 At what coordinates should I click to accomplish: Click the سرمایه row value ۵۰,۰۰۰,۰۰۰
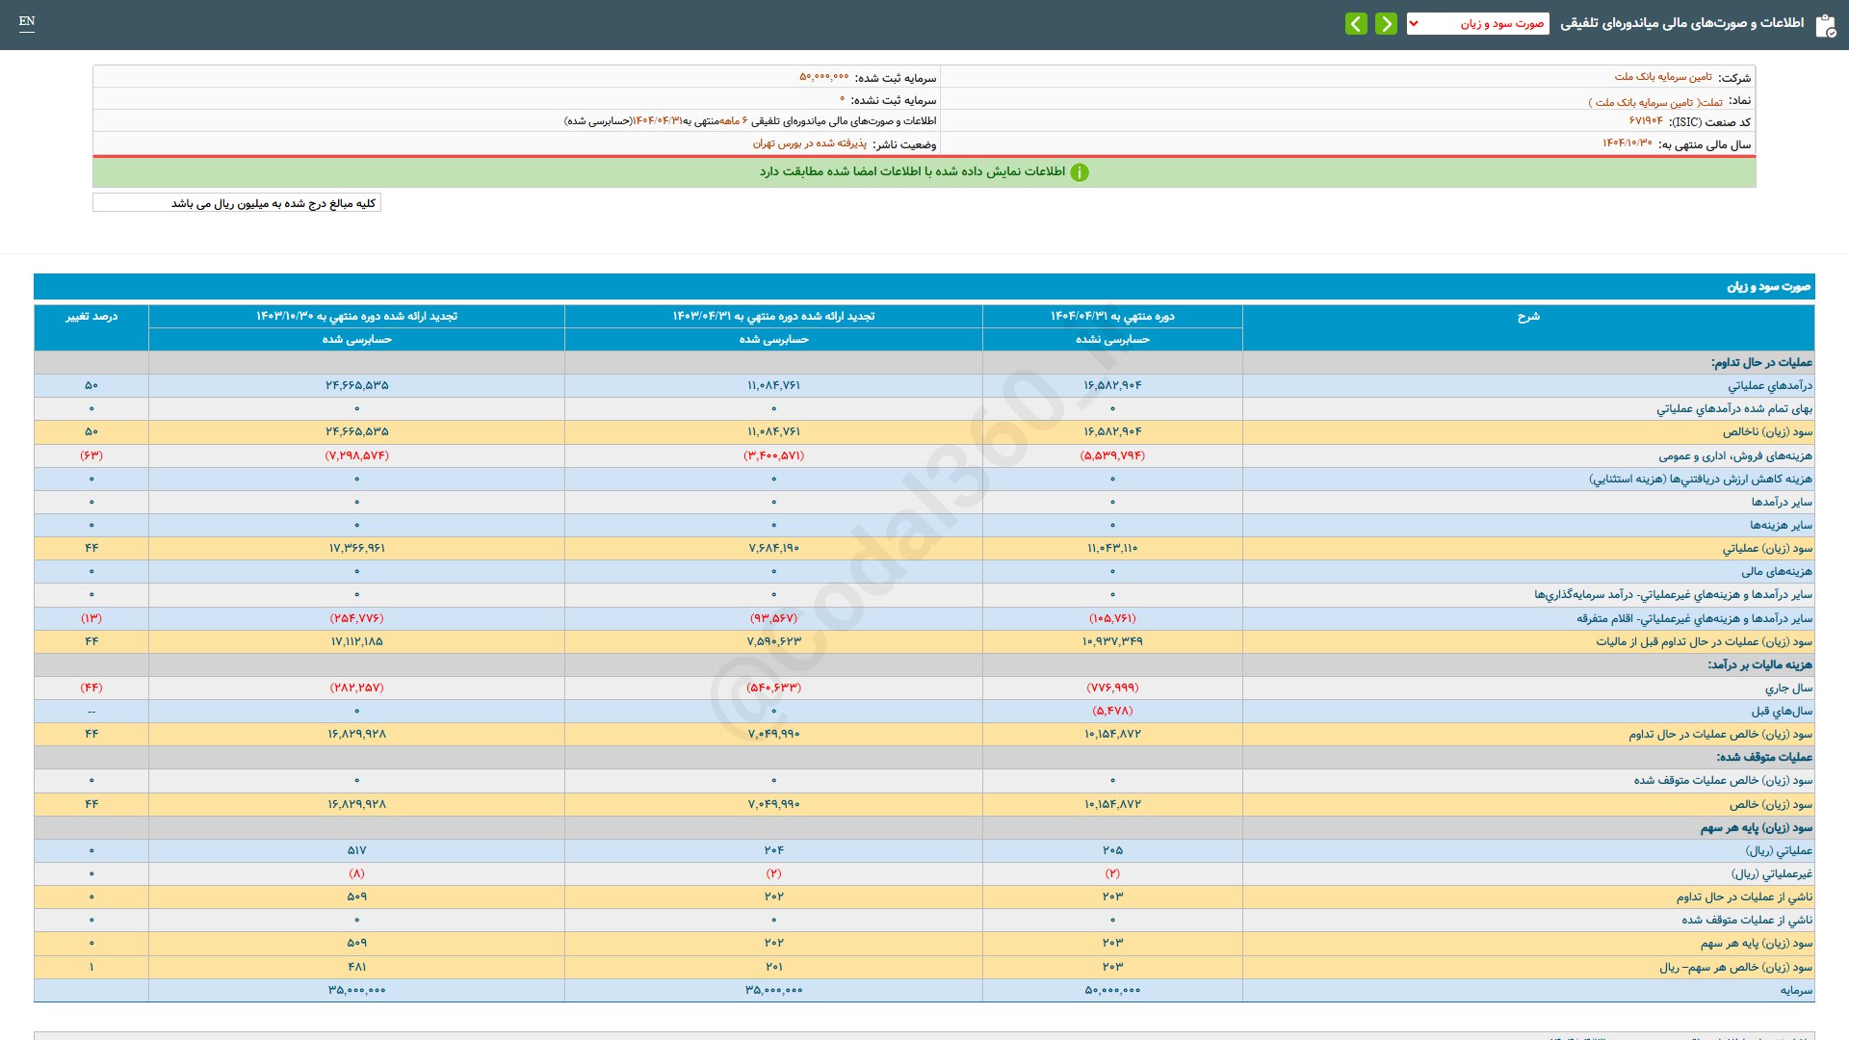(1112, 990)
